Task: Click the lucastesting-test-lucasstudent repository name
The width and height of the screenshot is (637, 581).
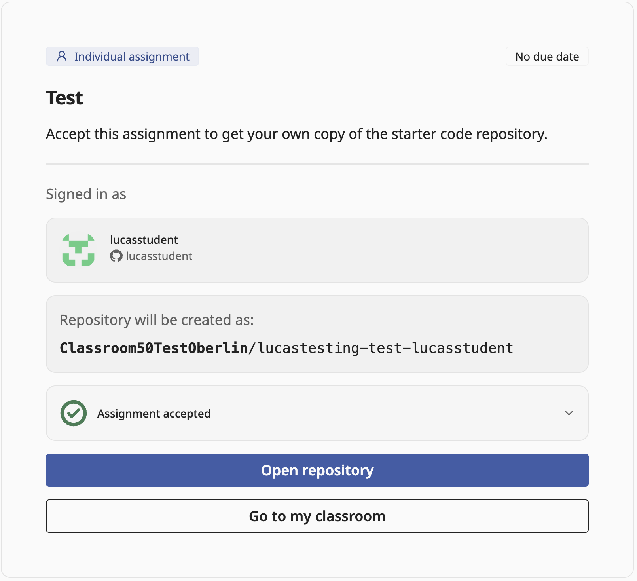Action: click(x=386, y=348)
